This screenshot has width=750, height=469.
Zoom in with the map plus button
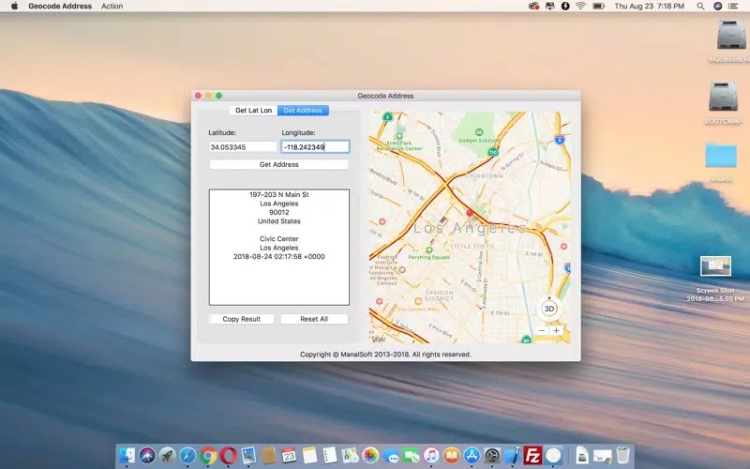pos(556,330)
